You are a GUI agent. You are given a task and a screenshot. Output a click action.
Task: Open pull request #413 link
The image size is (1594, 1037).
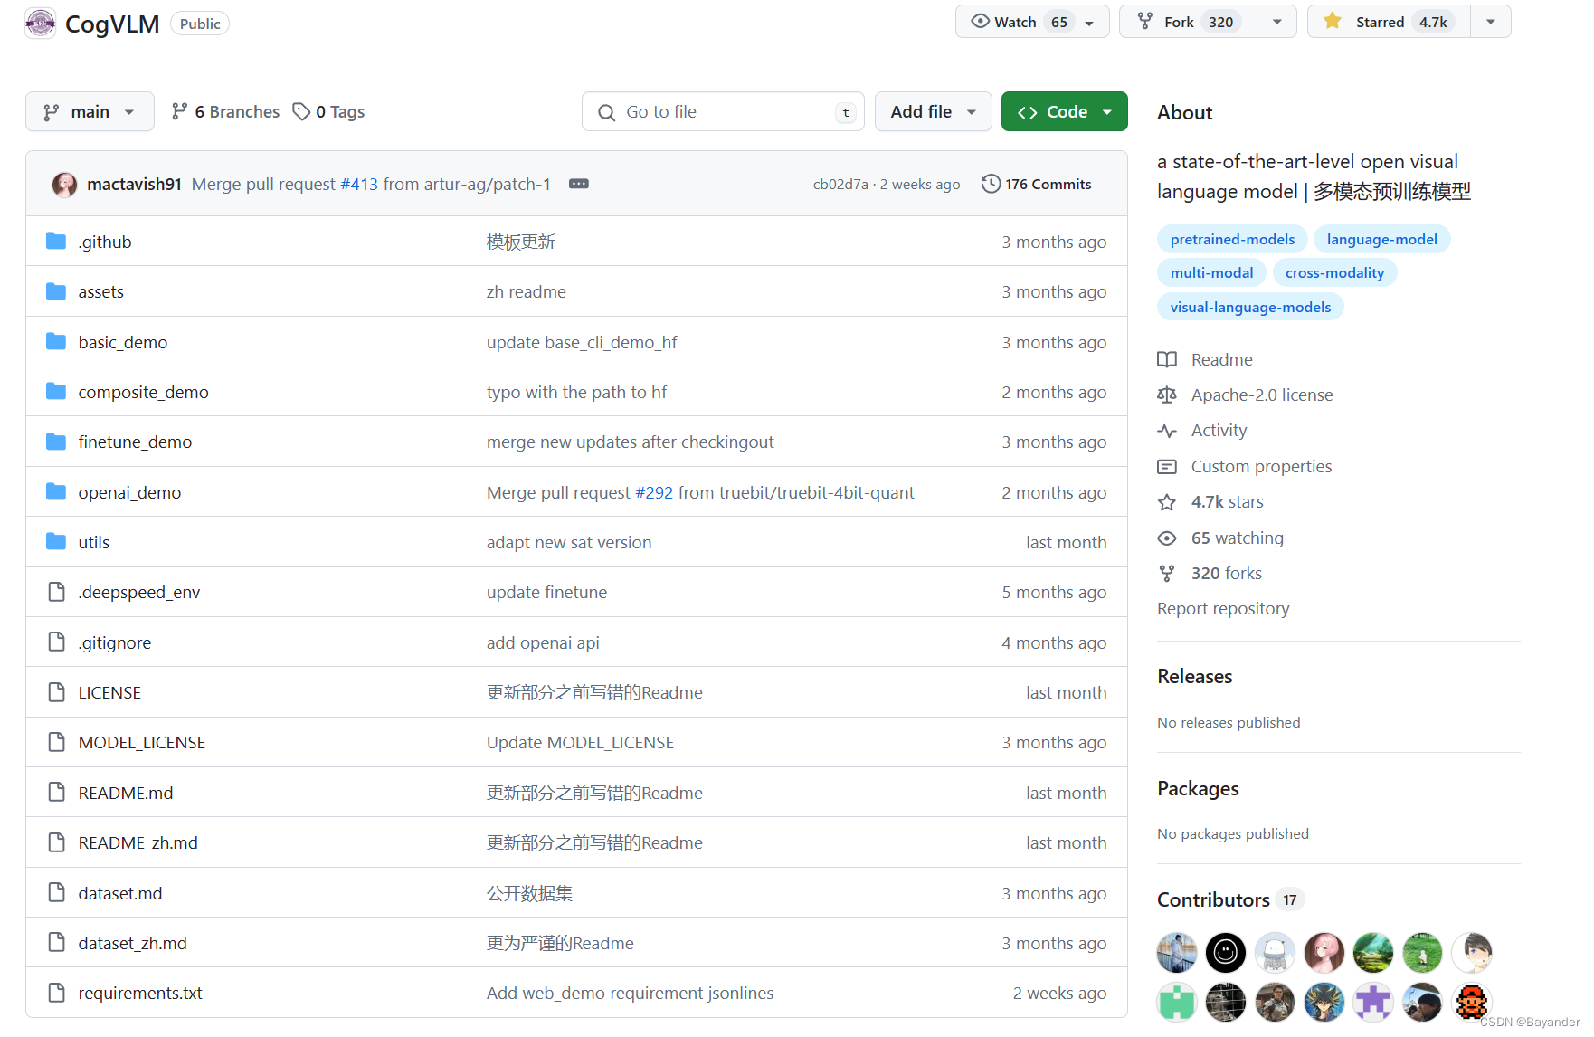(x=359, y=184)
